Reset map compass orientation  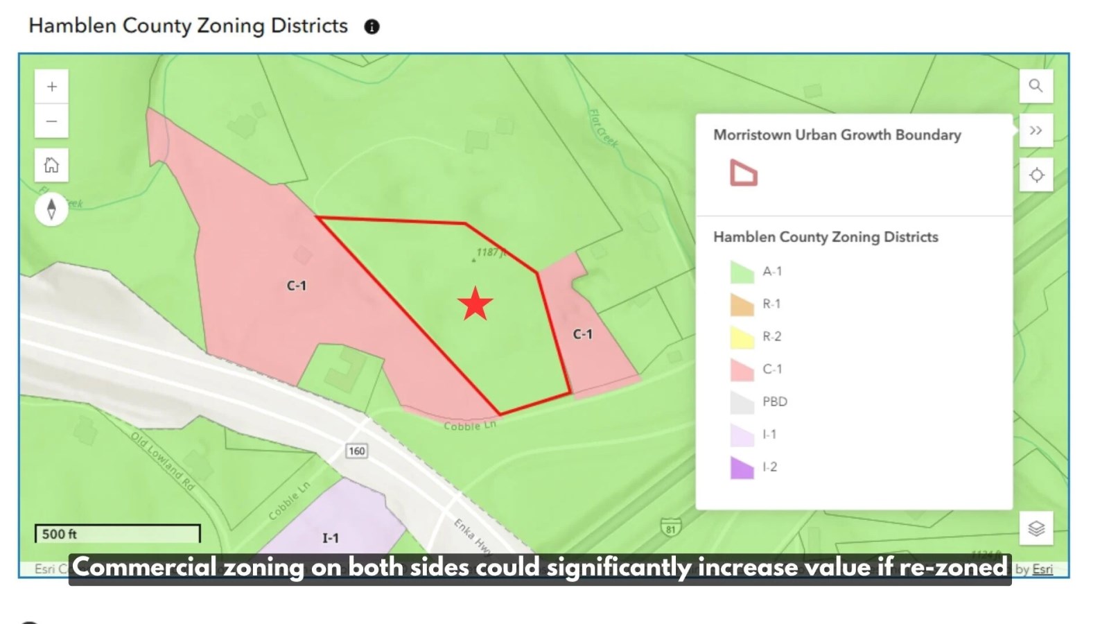52,209
